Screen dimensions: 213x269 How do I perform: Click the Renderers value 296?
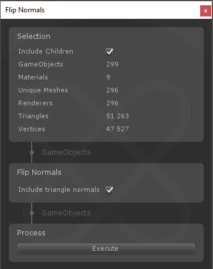(112, 103)
